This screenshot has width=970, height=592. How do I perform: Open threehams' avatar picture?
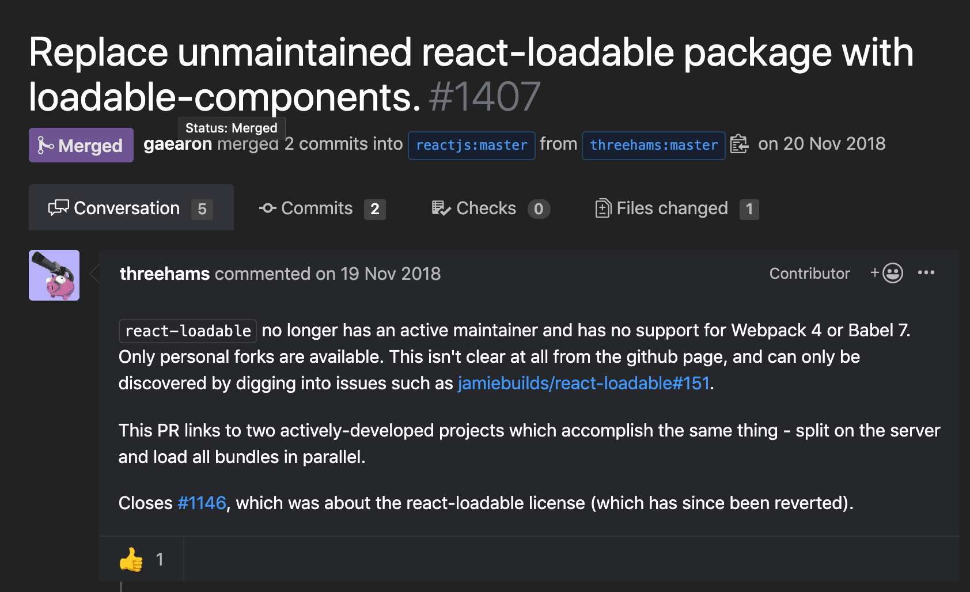coord(54,275)
